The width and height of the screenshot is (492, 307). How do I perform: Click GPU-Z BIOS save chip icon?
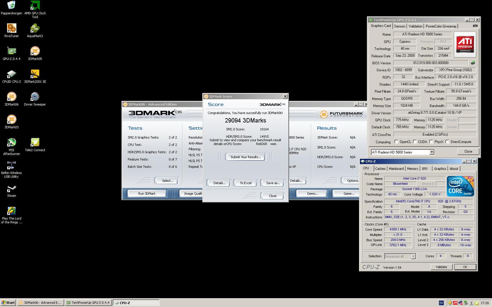(x=473, y=63)
